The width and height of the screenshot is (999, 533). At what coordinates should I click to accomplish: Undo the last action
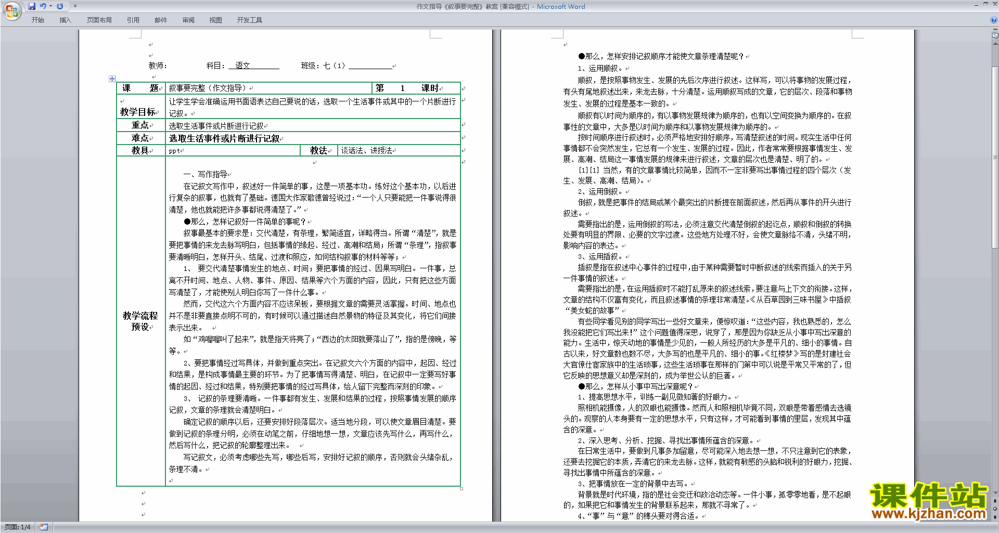pos(43,6)
